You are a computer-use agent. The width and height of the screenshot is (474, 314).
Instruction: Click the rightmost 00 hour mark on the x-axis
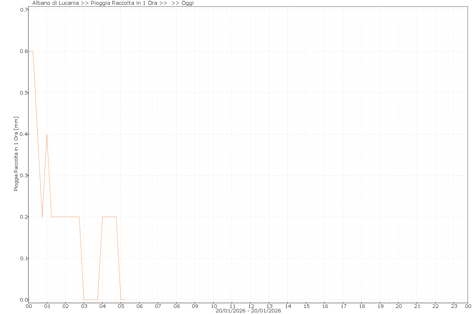tap(468, 306)
